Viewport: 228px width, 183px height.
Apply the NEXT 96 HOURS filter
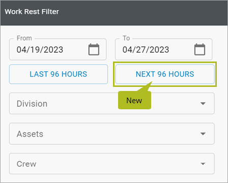(x=165, y=74)
